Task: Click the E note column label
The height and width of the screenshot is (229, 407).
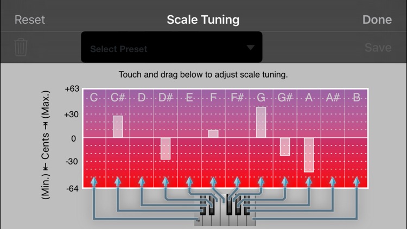Action: click(189, 98)
